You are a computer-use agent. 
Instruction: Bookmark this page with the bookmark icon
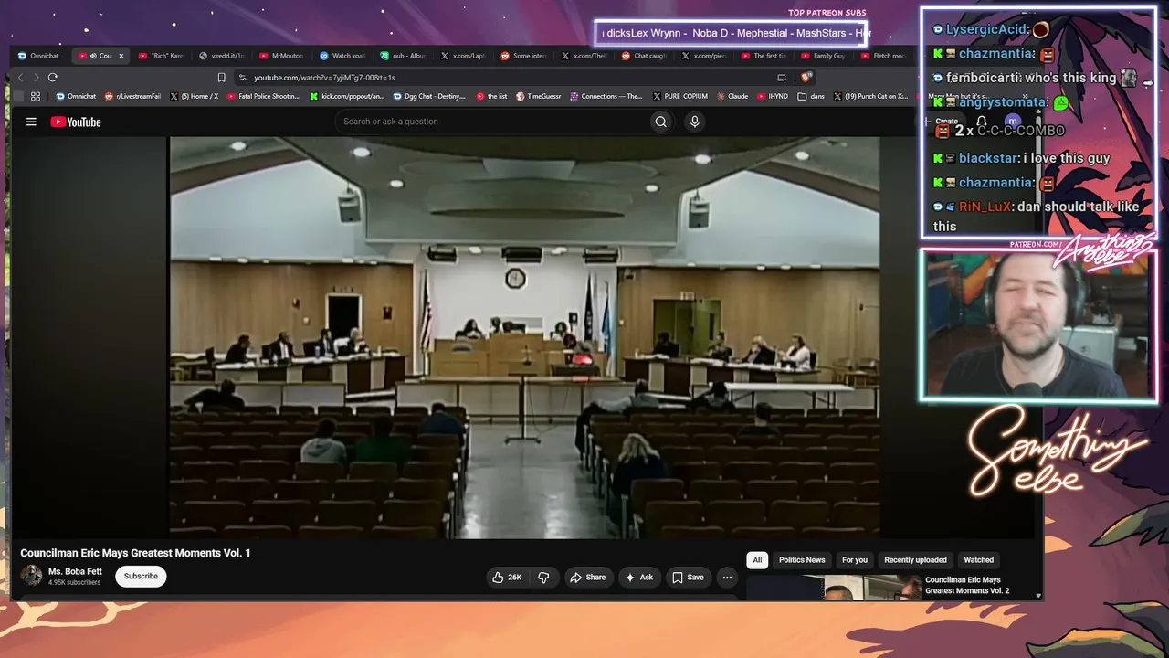[x=221, y=78]
